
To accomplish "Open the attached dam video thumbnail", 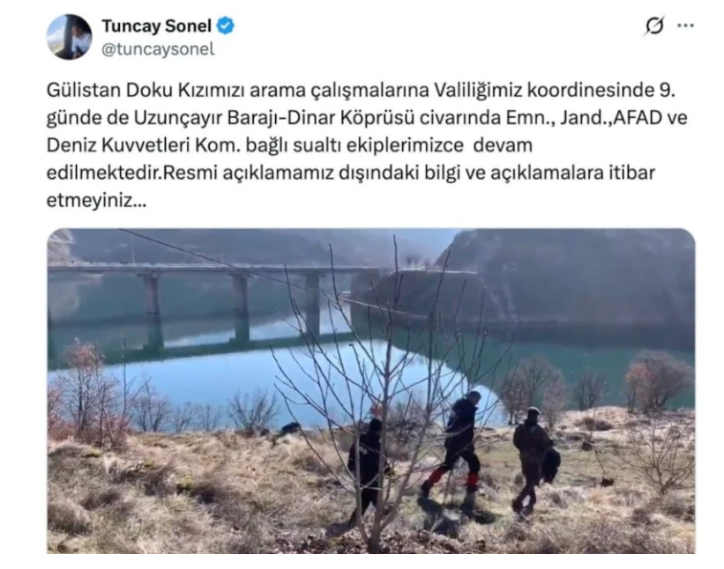I will coord(370,390).
